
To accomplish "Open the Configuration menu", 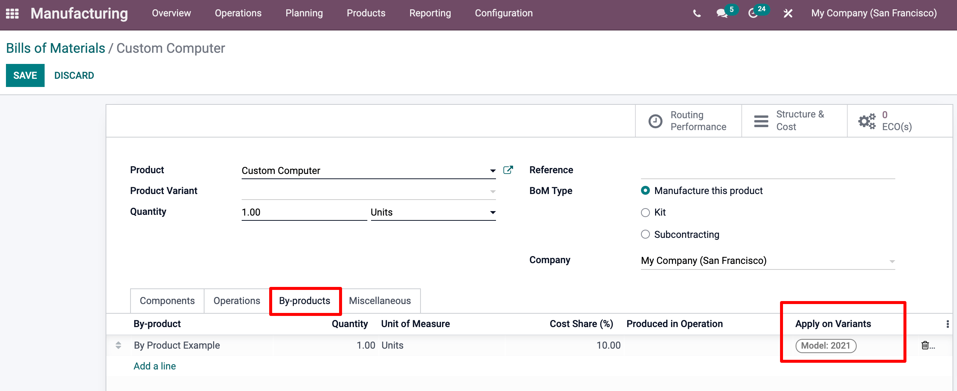I will tap(504, 13).
